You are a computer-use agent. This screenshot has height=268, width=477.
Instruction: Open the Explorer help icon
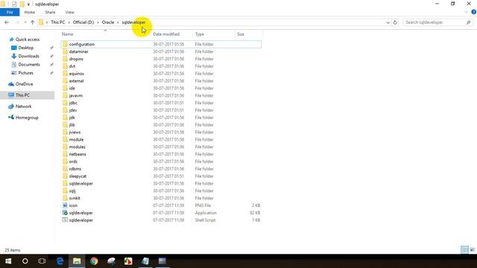pos(474,12)
